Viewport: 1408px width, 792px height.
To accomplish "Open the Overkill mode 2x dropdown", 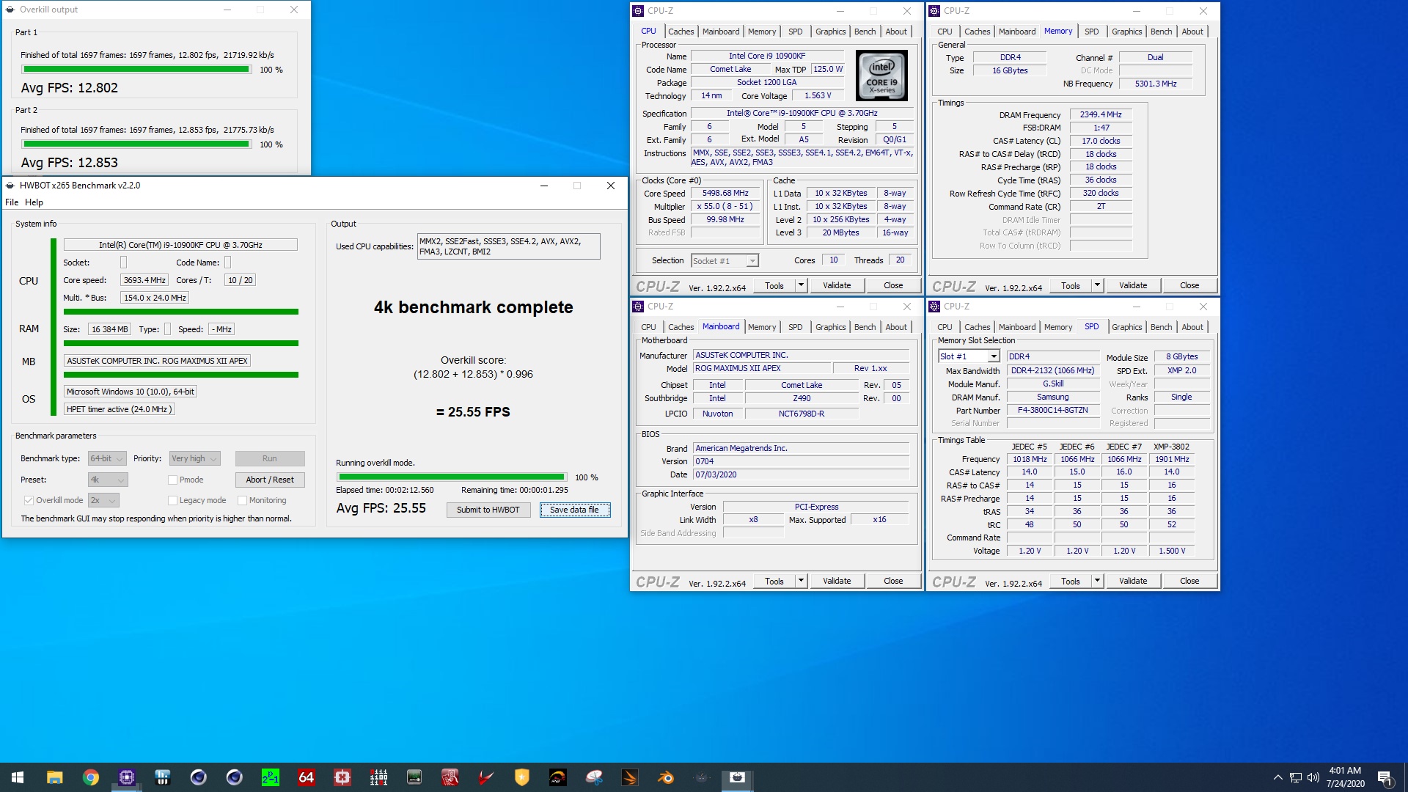I will pos(103,500).
